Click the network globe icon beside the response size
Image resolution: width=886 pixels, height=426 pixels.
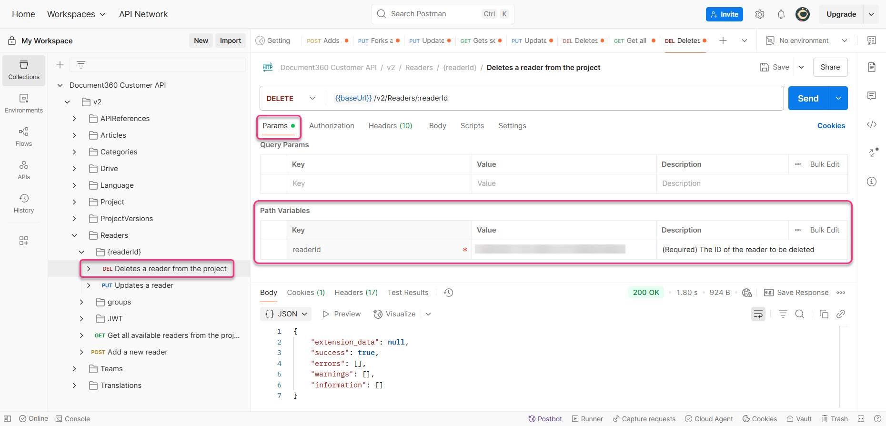point(747,293)
